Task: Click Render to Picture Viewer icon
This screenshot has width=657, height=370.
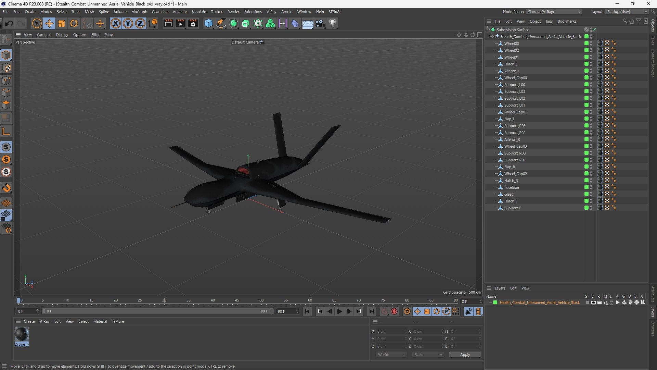Action: (x=180, y=23)
